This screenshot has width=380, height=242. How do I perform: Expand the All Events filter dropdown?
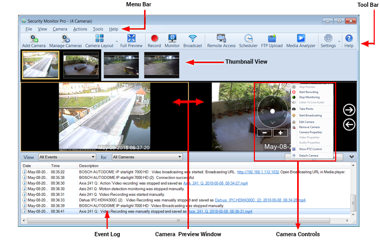(x=93, y=157)
